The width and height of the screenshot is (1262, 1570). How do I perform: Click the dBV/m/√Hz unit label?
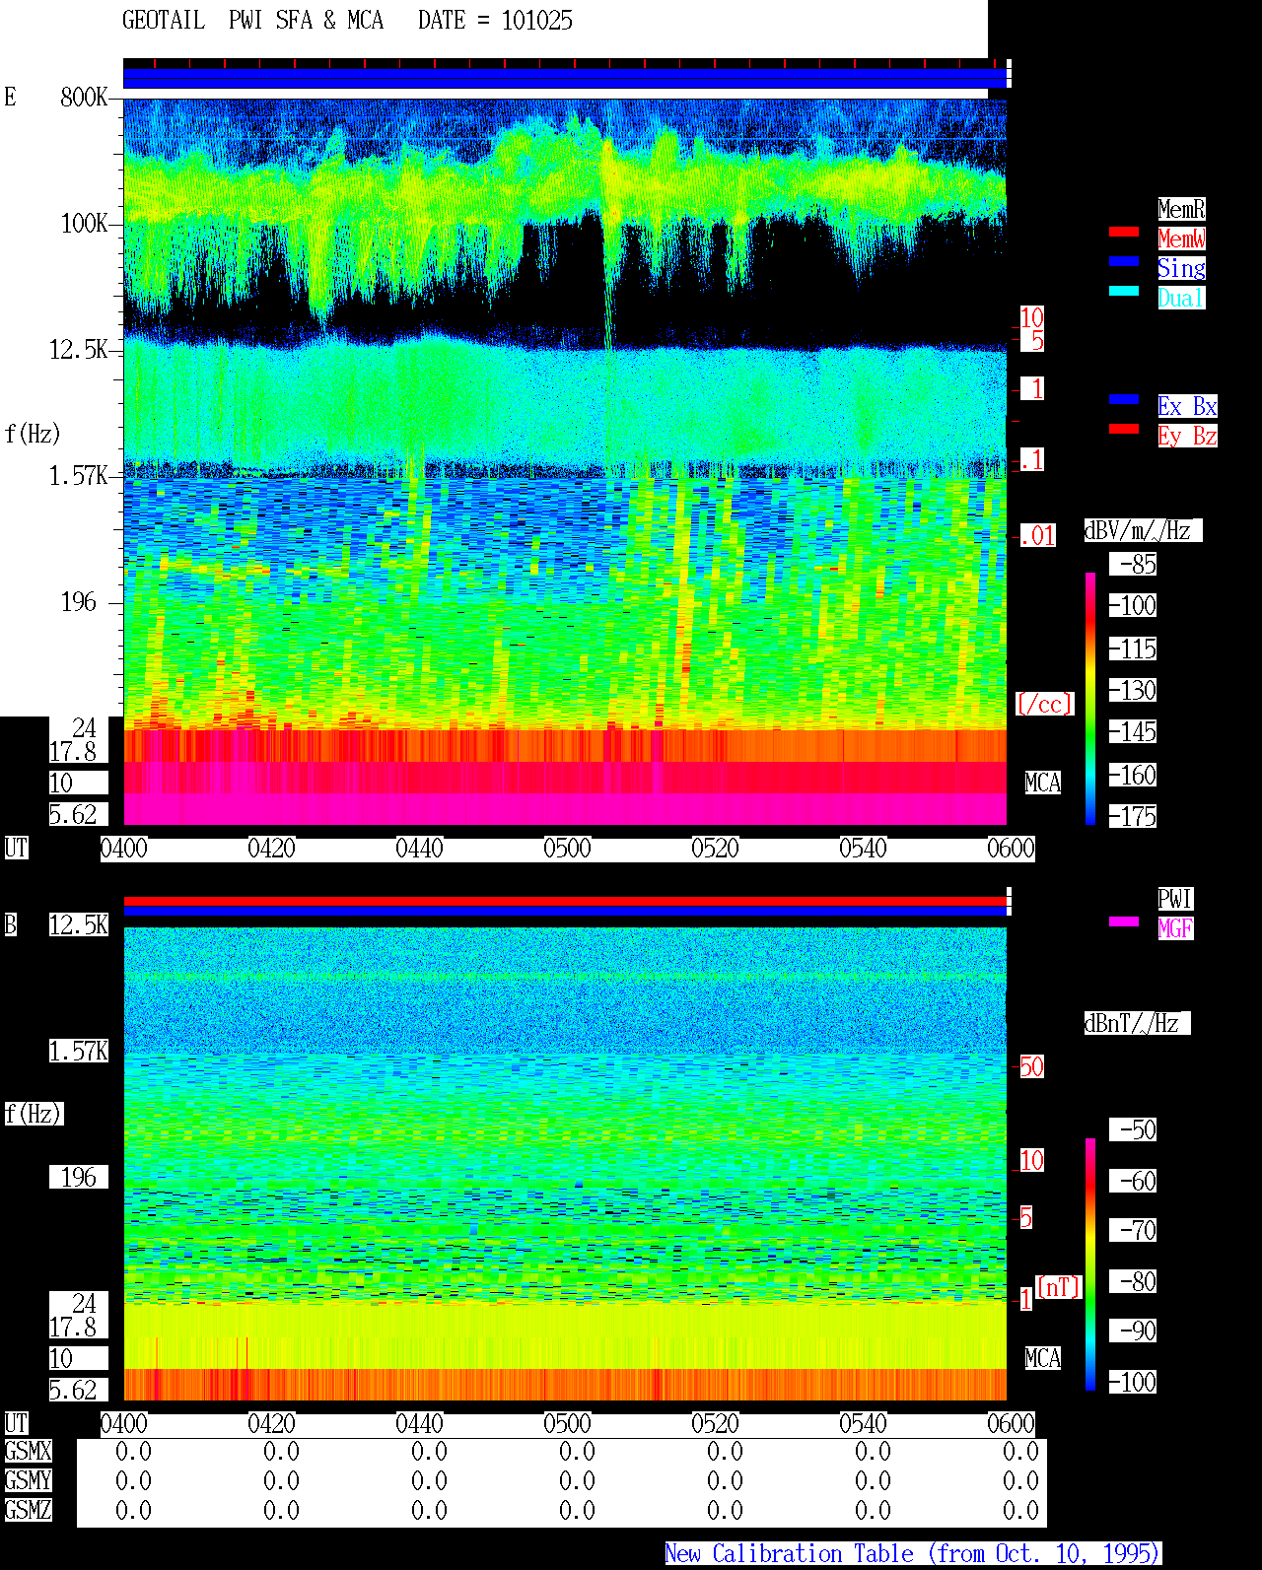[x=1143, y=530]
